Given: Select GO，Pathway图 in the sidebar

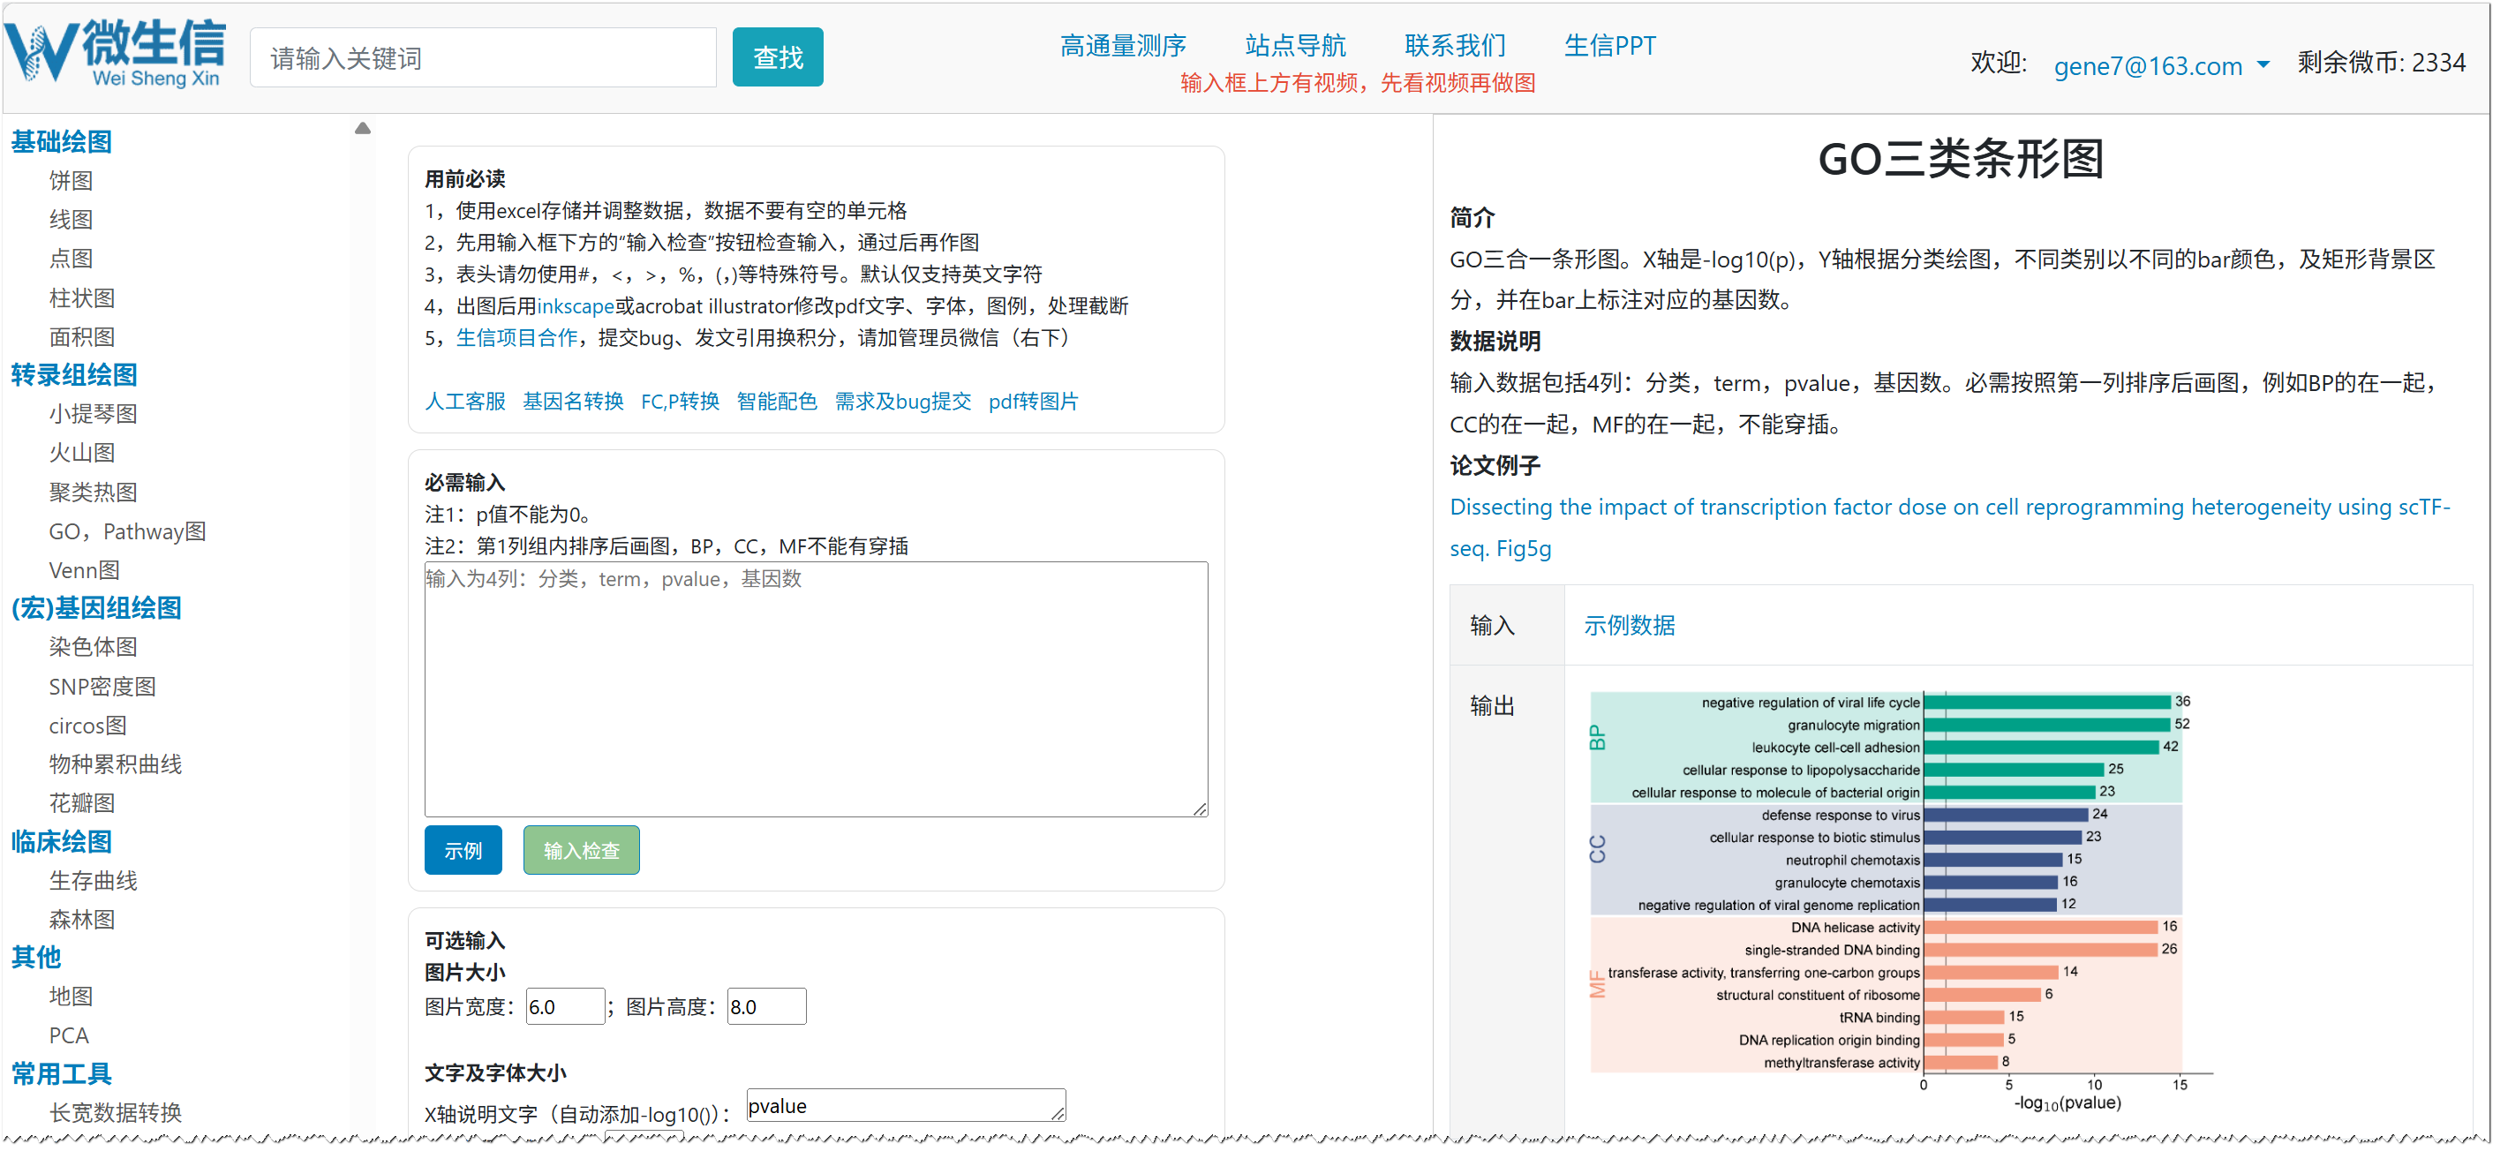Looking at the screenshot, I should 127,531.
